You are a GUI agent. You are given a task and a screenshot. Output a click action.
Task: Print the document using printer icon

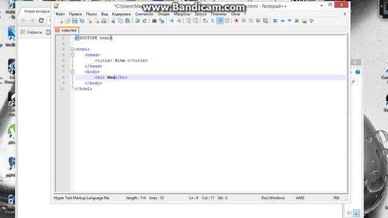104,21
